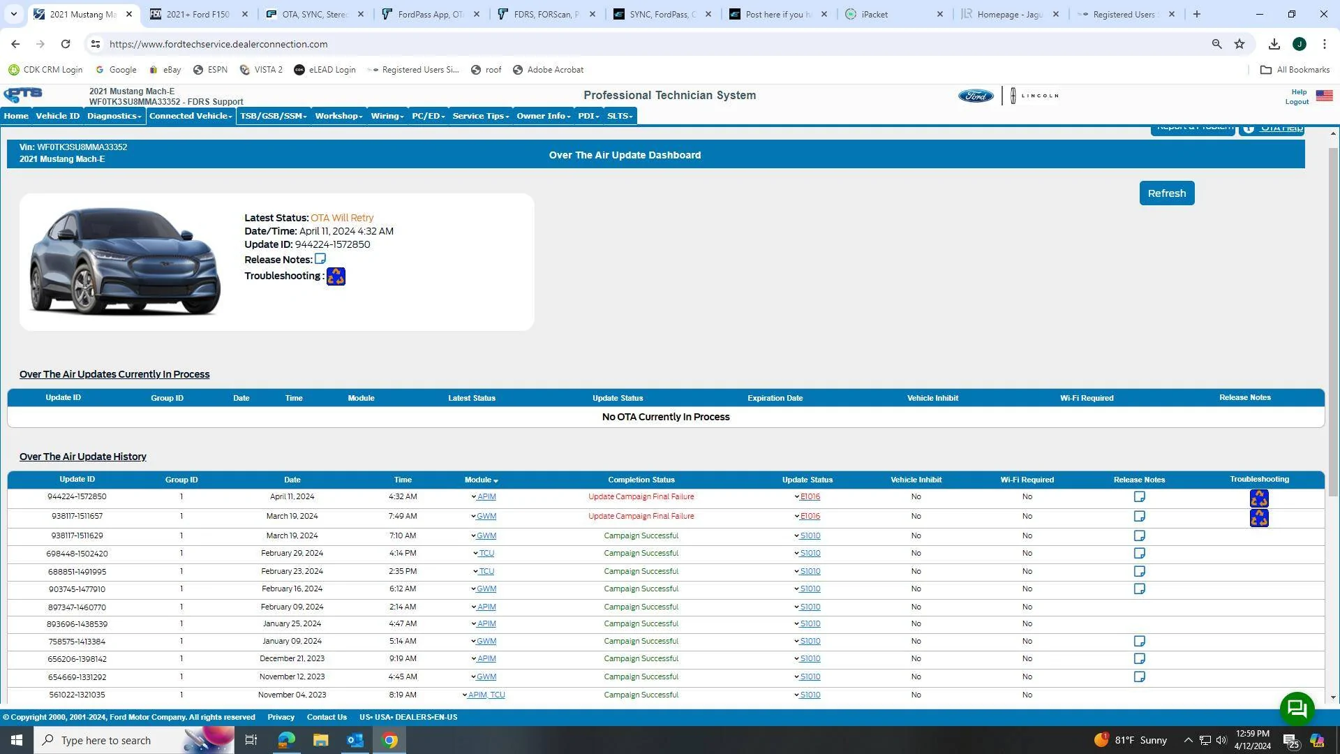Open the Release Notes icon under Latest Status
This screenshot has height=754, width=1340.
pos(320,259)
